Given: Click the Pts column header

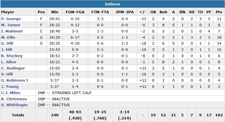Looking at the screenshot, I should (x=219, y=12).
